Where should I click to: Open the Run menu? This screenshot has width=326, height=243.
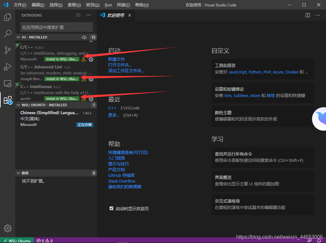[108, 5]
